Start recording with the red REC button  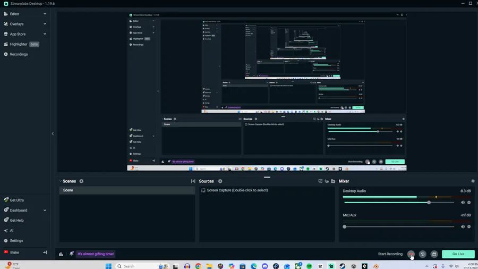[x=411, y=254]
